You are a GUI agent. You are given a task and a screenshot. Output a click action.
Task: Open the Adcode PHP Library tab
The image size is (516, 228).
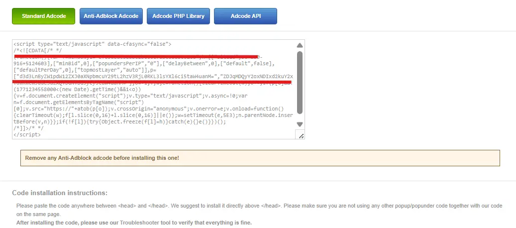[x=178, y=16]
